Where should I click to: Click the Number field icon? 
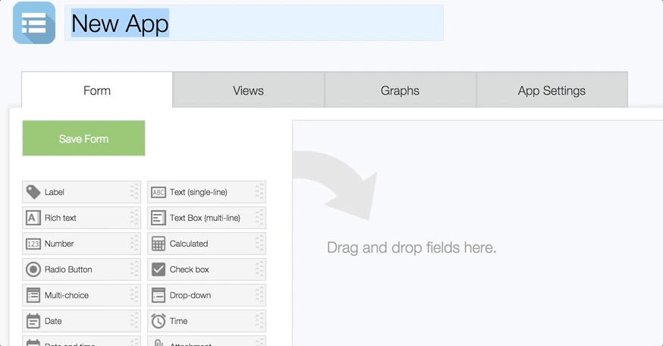coord(33,244)
